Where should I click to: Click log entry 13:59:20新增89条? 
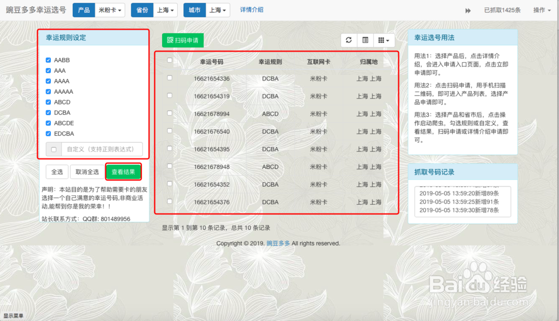(459, 193)
